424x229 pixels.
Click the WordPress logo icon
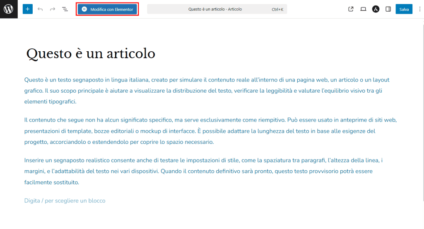click(9, 9)
